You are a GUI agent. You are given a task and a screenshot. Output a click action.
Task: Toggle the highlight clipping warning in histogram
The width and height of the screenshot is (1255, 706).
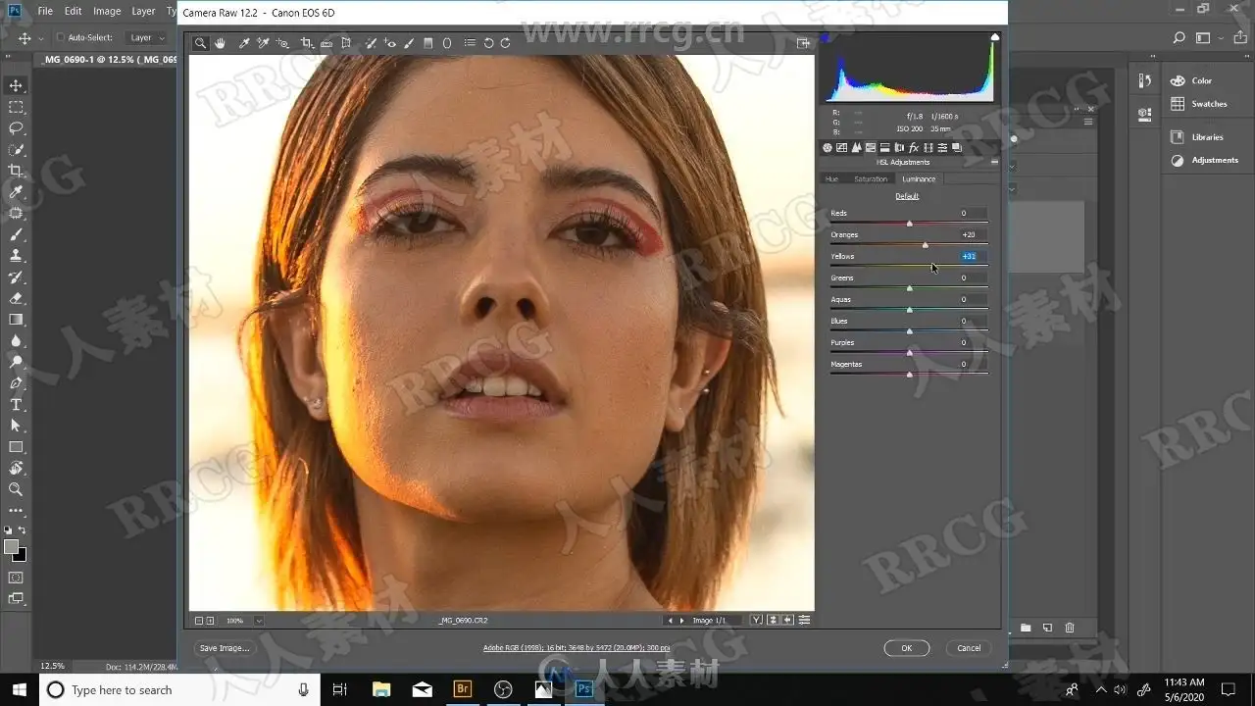(x=994, y=37)
